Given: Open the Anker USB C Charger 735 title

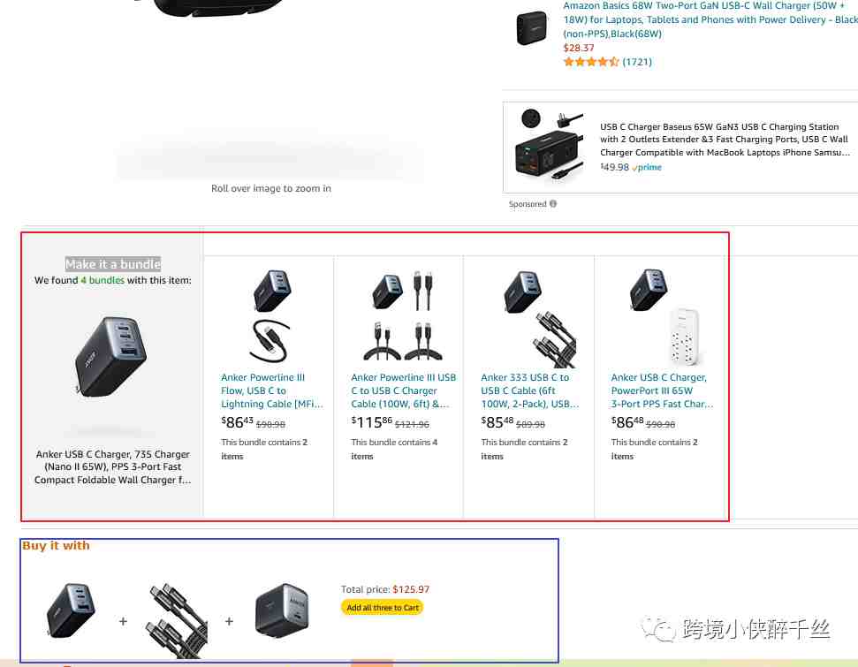Looking at the screenshot, I should 113,466.
